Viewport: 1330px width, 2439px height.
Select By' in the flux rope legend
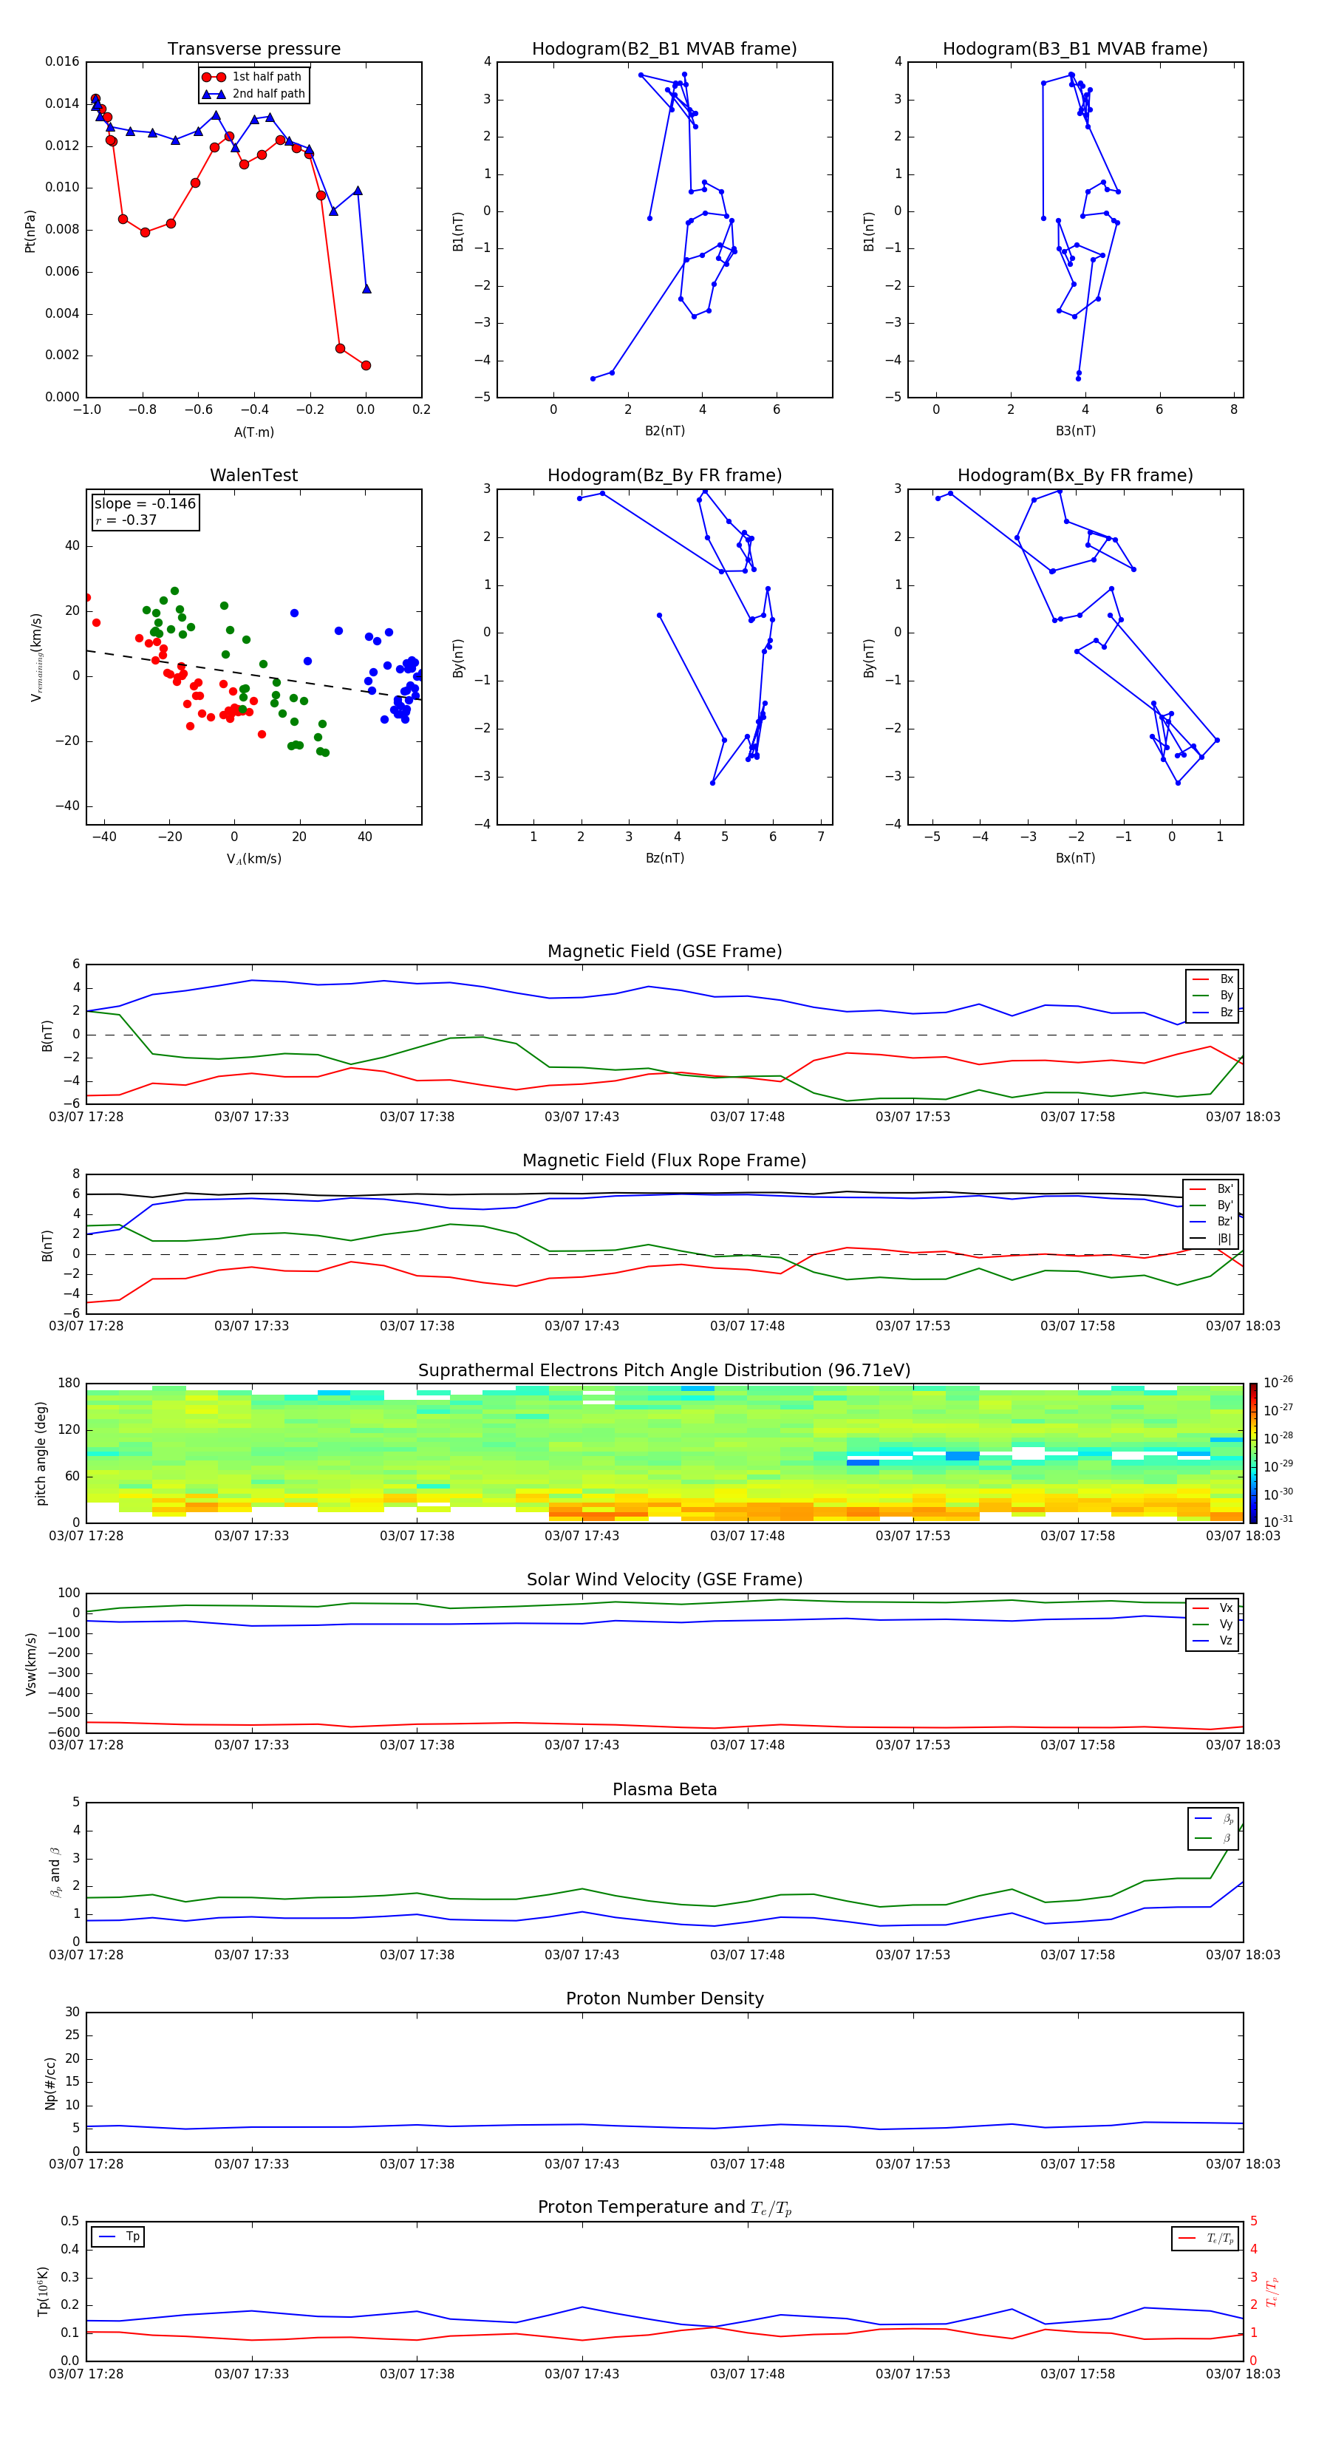coord(1212,1205)
